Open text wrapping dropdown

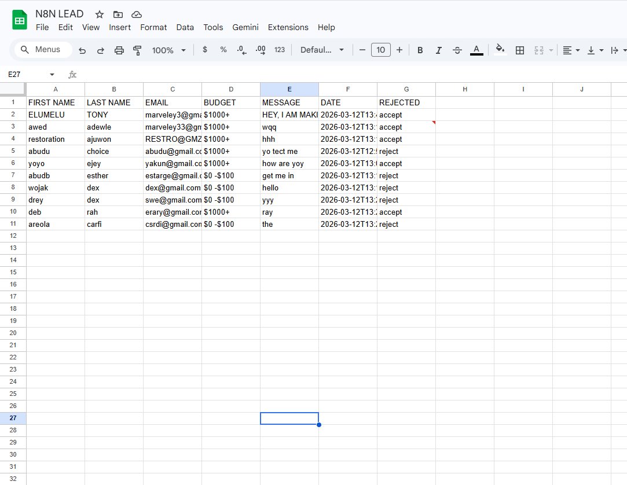tap(618, 50)
